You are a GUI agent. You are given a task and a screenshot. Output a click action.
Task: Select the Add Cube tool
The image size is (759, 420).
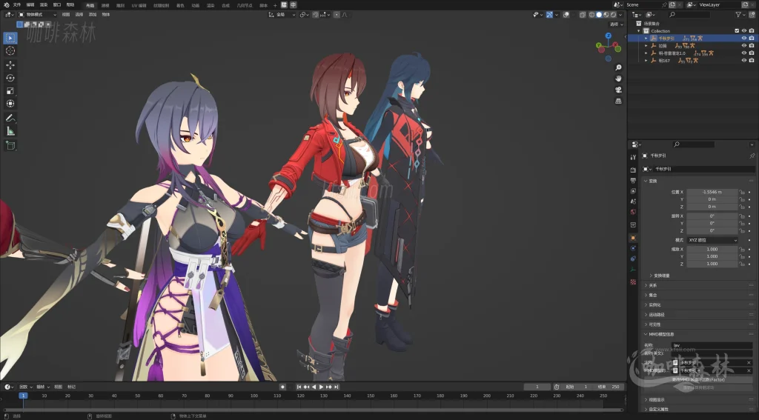10,145
